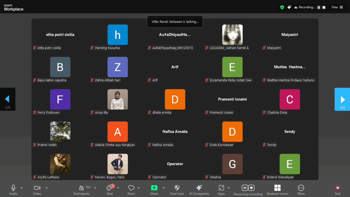
Task: Click the green encryption shield icon
Action: 282,8
